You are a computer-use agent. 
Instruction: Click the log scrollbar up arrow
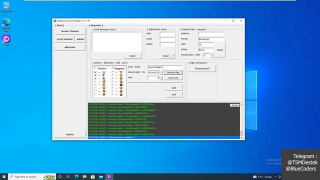coord(241,104)
